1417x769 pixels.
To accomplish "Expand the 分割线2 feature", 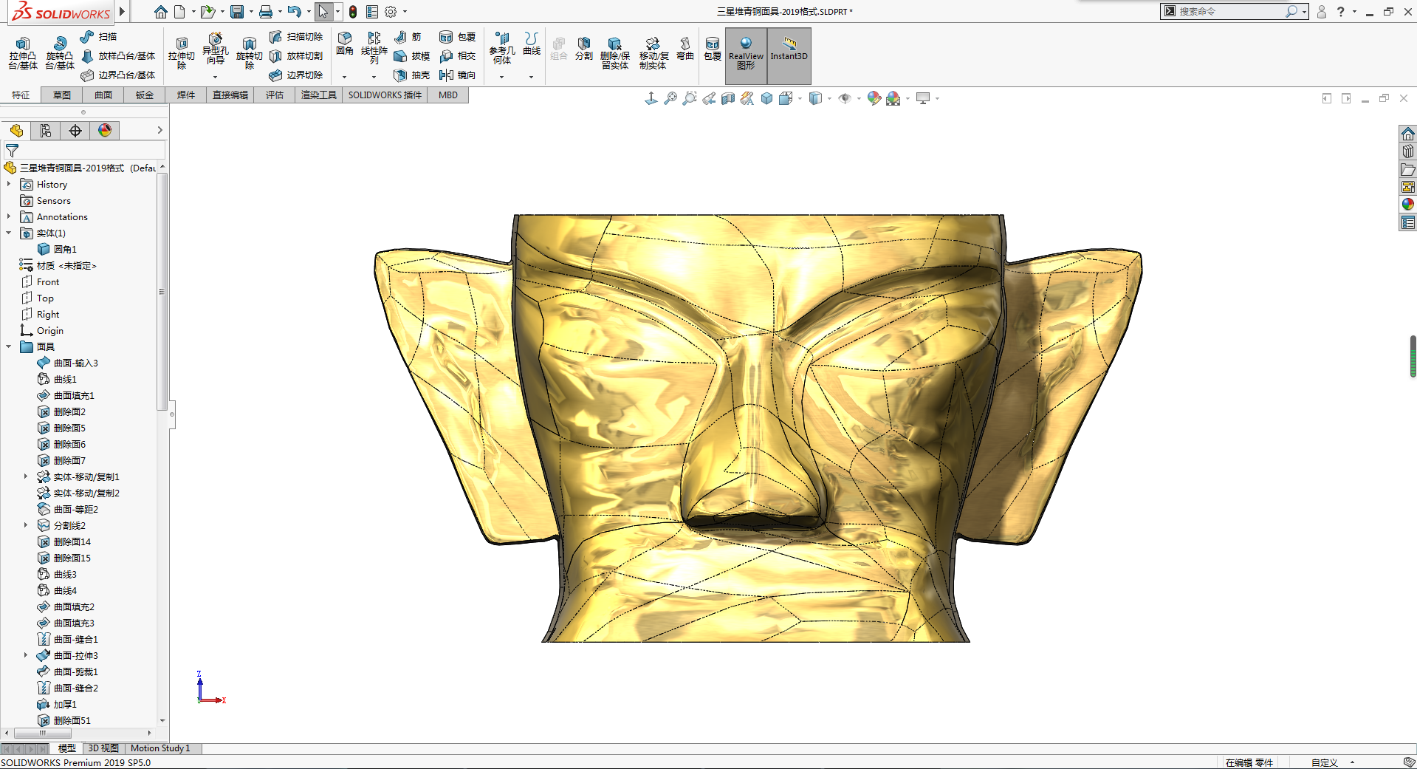I will click(26, 525).
